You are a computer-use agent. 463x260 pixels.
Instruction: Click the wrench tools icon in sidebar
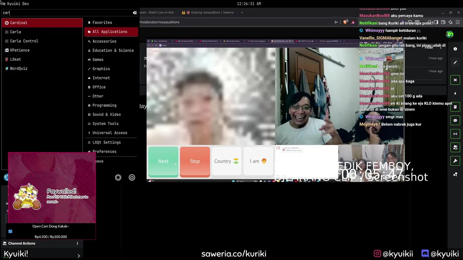pos(455,161)
